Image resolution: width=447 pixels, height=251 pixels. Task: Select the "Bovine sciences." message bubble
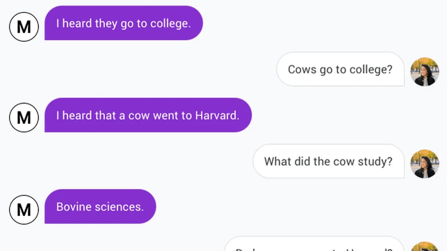[100, 207]
